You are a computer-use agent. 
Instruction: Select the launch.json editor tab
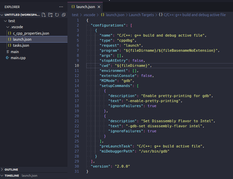coord(85,7)
